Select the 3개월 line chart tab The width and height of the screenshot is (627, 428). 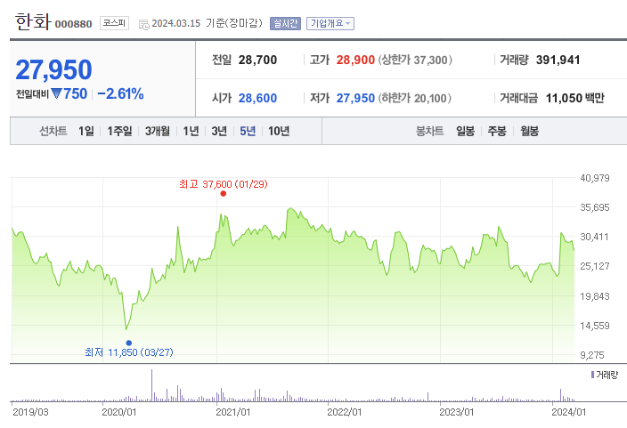coord(157,131)
